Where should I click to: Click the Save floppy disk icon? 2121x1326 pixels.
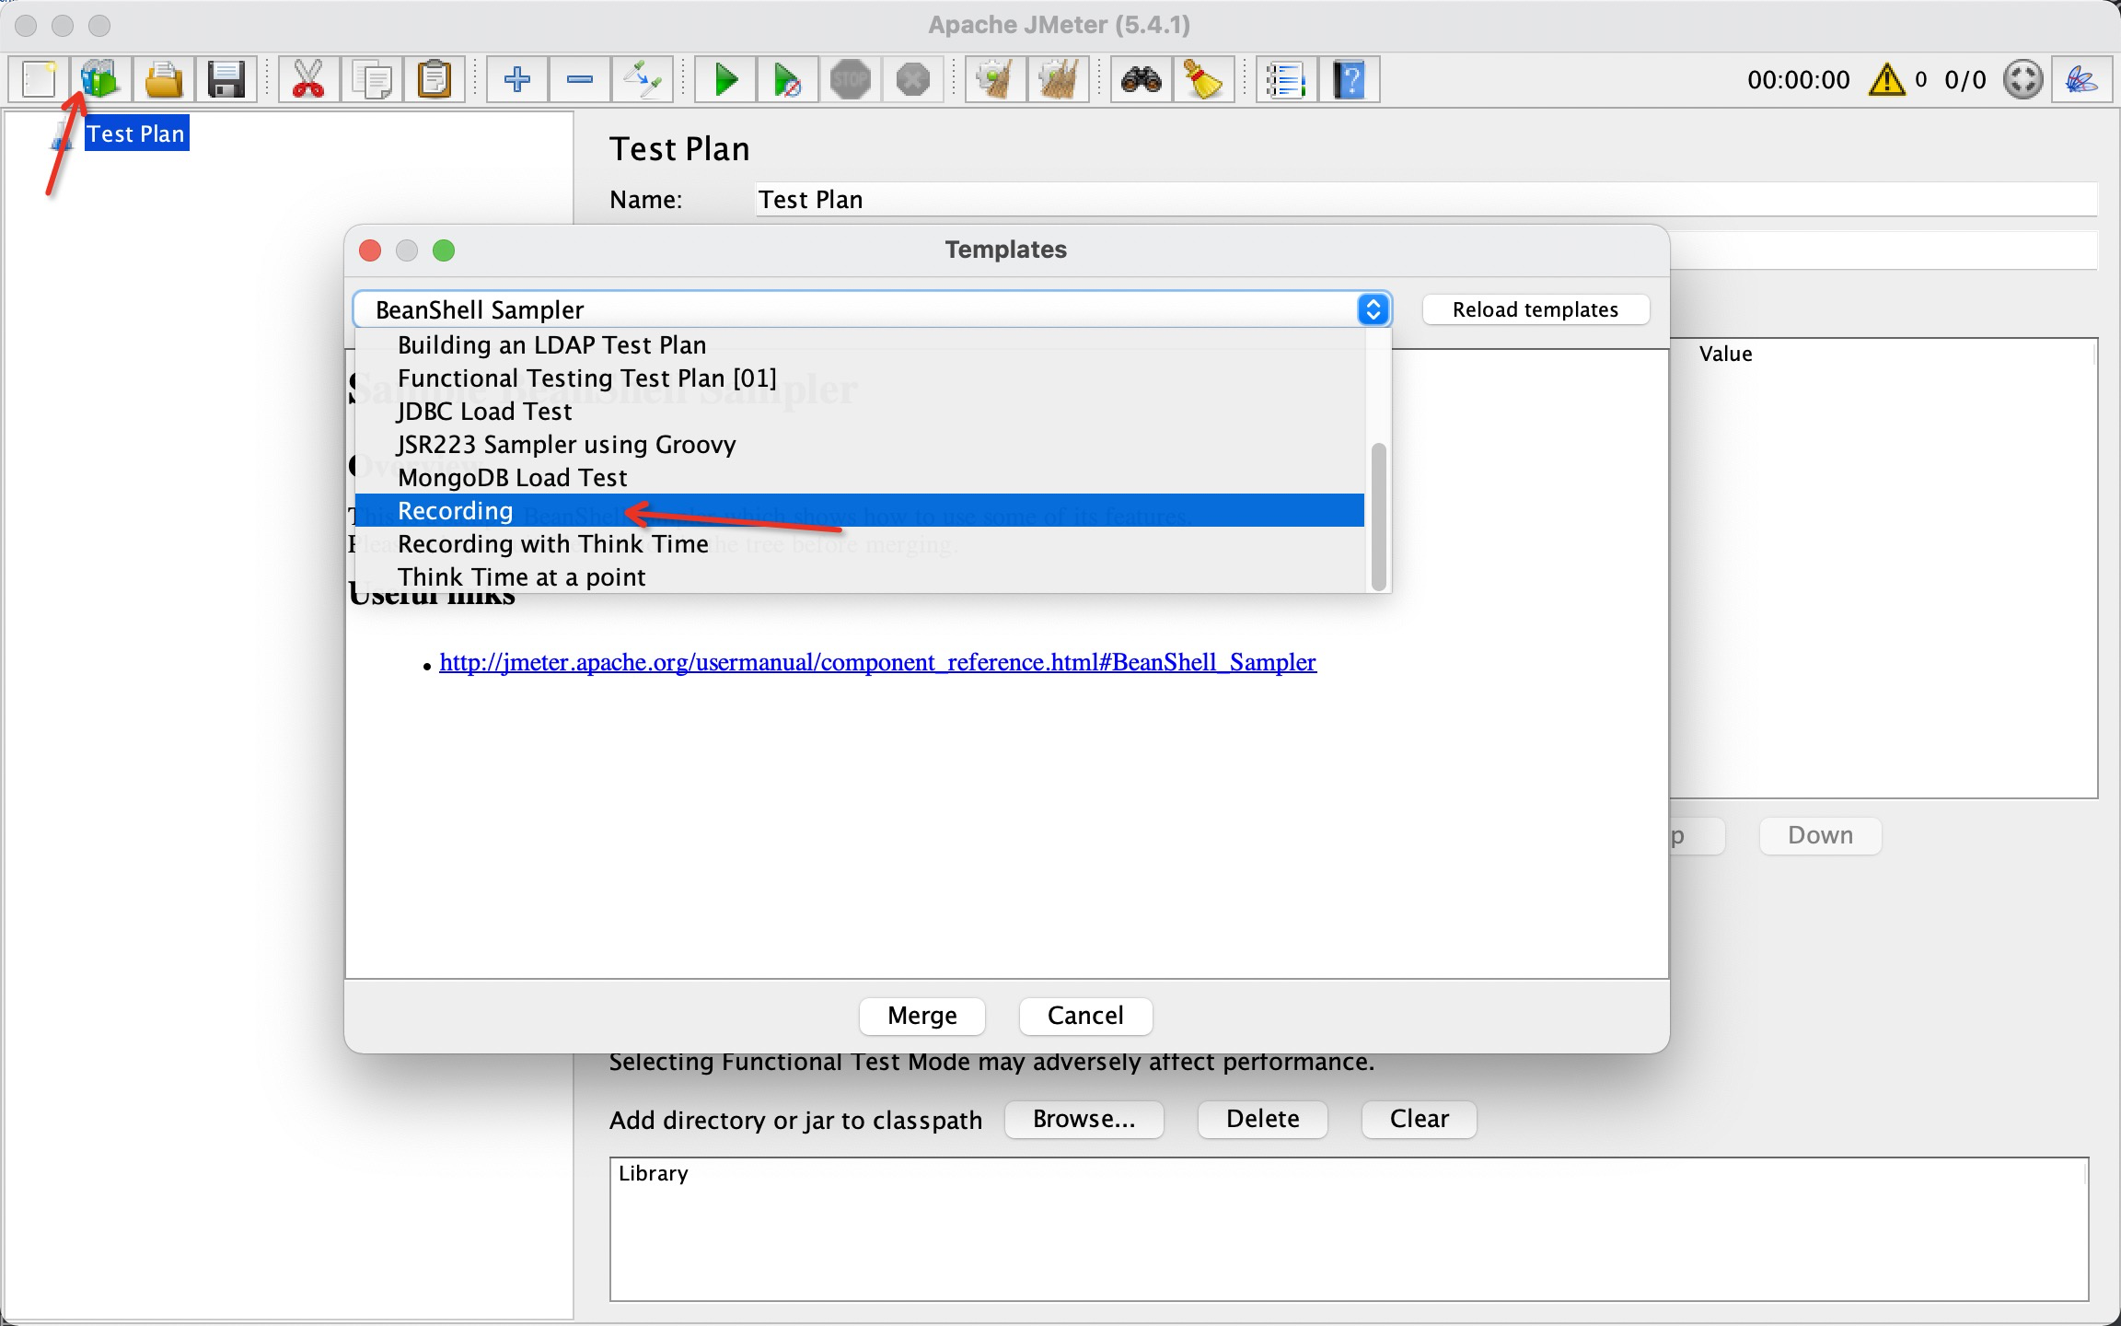[226, 79]
